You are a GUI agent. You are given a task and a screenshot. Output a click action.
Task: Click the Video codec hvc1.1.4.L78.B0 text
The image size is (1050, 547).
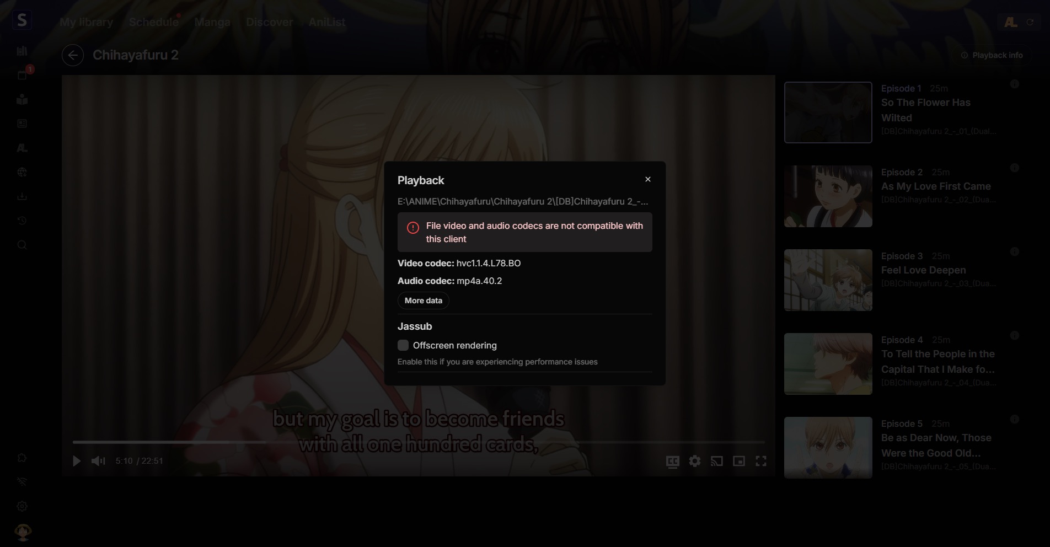459,263
